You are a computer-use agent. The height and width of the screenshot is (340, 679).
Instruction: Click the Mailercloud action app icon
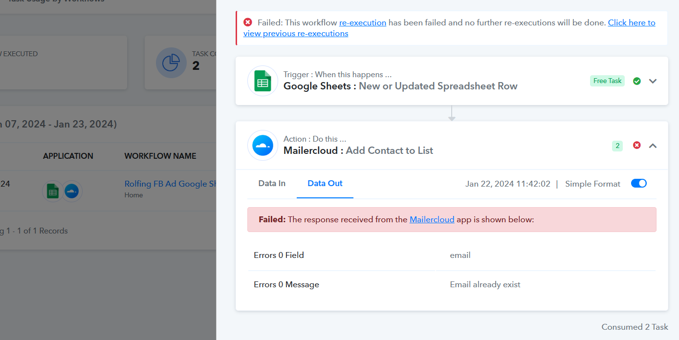(x=263, y=145)
